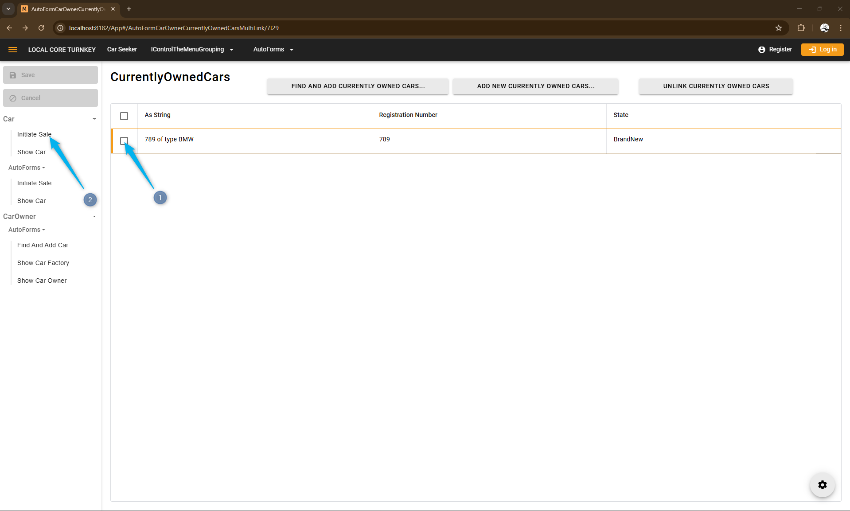Open the hamburger menu icon
850x511 pixels.
coord(13,50)
